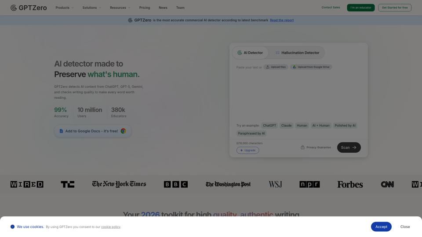Dismiss cookie banner with Close
Viewport: 422px width, 237px height.
click(405, 227)
